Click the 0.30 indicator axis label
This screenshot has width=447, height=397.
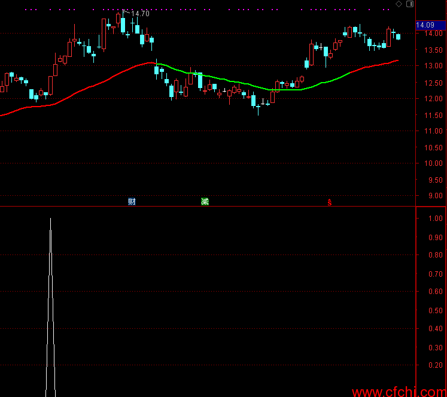tap(435, 348)
